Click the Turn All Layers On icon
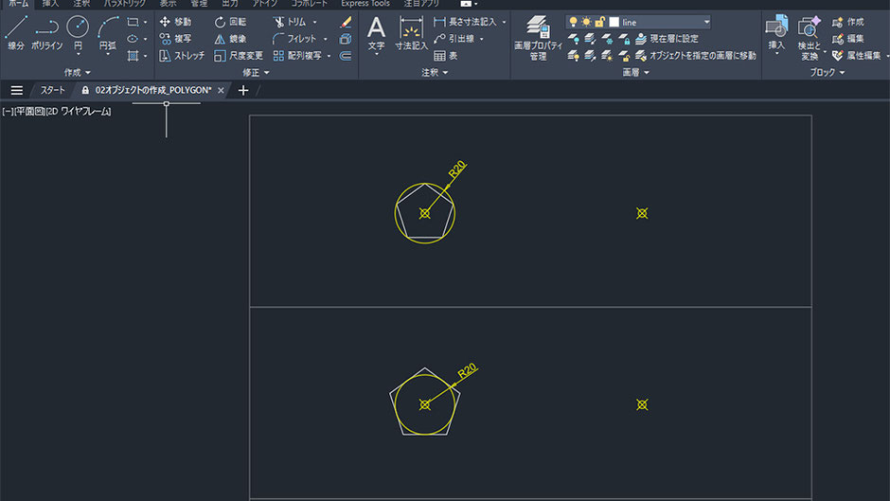 (573, 56)
